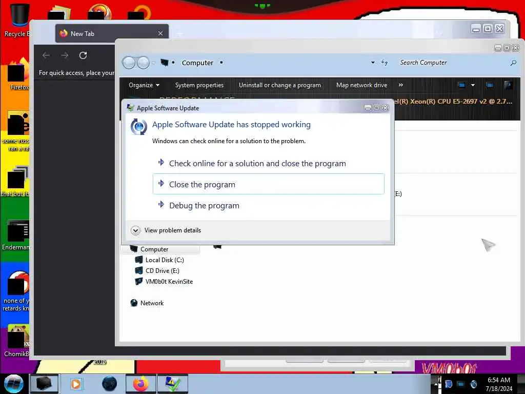Open the Chomik desktop icon

coord(17,340)
